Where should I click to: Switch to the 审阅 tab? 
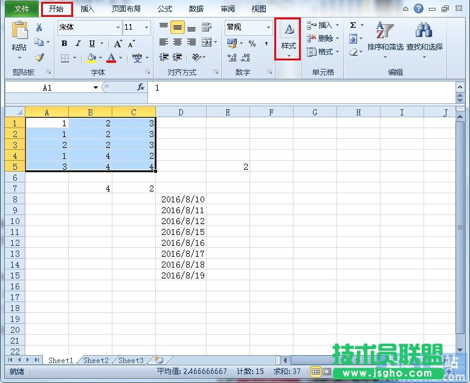[228, 9]
